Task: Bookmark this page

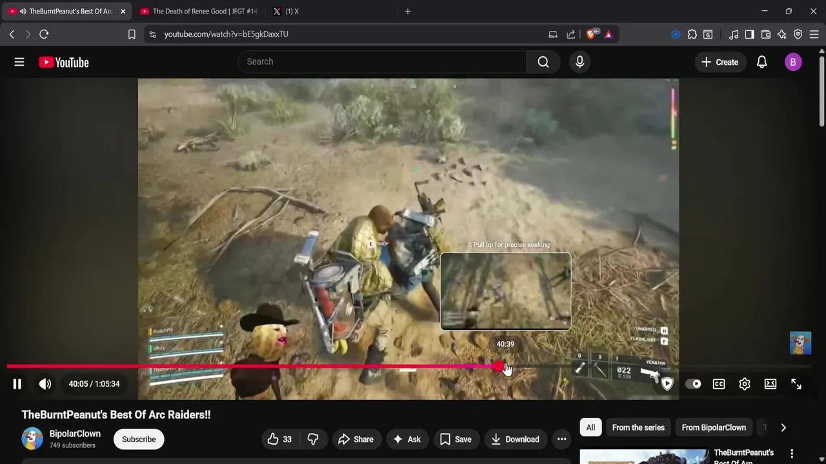Action: (x=132, y=34)
